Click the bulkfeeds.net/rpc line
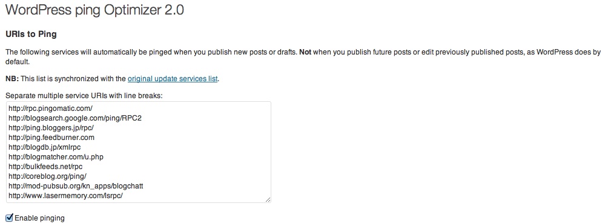This screenshot has height=223, width=605. (x=45, y=167)
